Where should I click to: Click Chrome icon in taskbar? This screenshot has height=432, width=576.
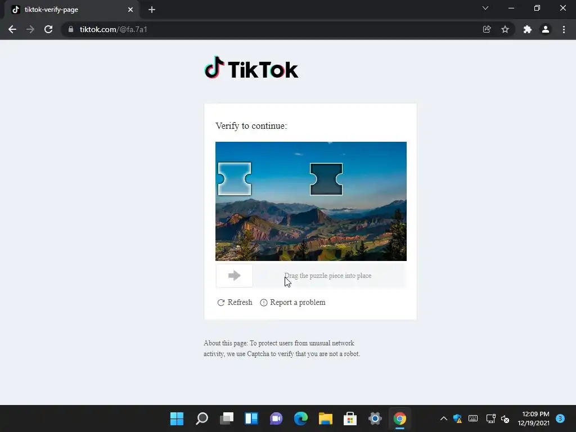click(x=400, y=418)
